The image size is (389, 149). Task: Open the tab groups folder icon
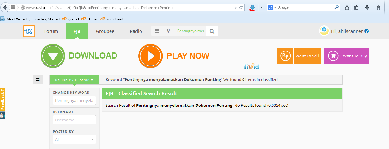pyautogui.click(x=13, y=7)
